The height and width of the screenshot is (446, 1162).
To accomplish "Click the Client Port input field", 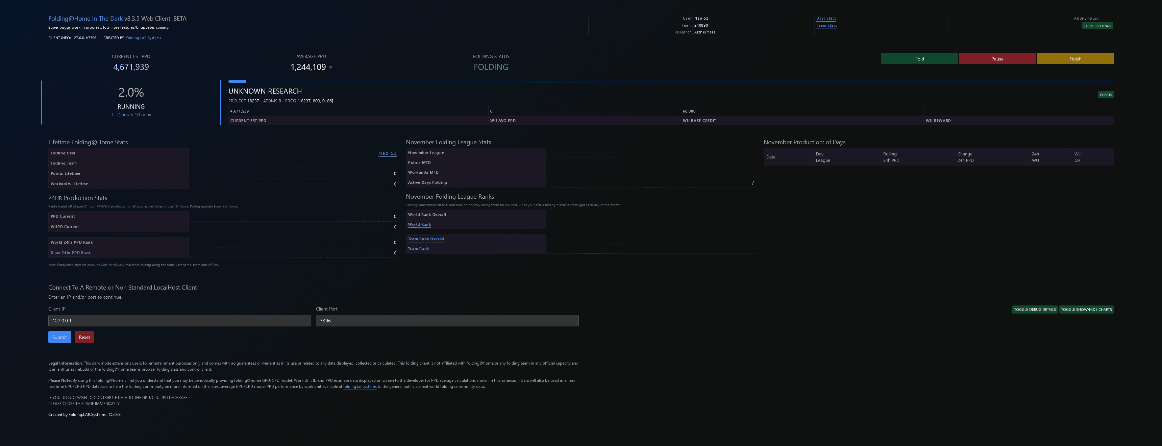I will coord(447,321).
